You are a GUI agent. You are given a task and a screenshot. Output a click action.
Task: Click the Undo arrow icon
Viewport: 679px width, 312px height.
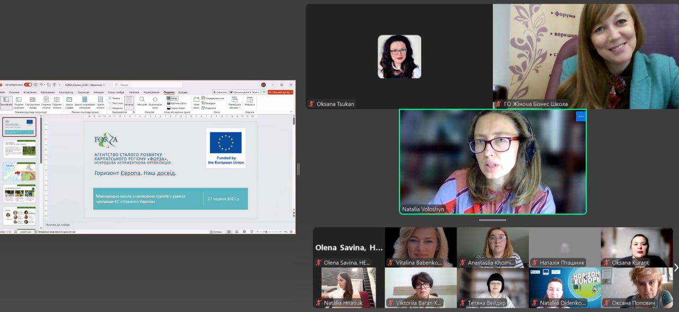point(41,85)
